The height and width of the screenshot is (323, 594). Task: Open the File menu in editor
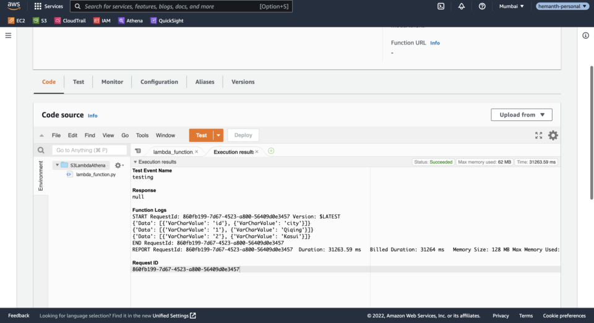click(x=56, y=135)
